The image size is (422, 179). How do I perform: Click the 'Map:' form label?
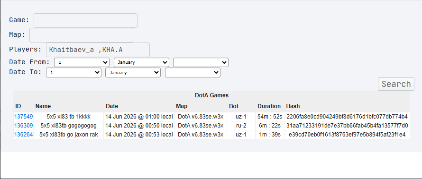click(x=17, y=35)
